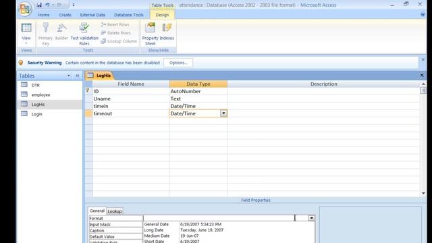The width and height of the screenshot is (432, 243).
Task: Choose General Date format option
Action: coord(229,224)
